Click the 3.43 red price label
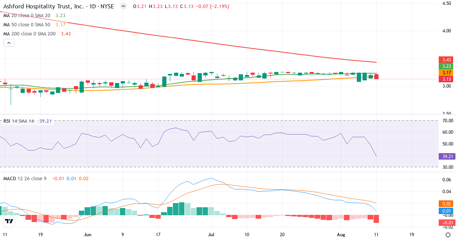This screenshot has height=240, width=457. (x=446, y=60)
